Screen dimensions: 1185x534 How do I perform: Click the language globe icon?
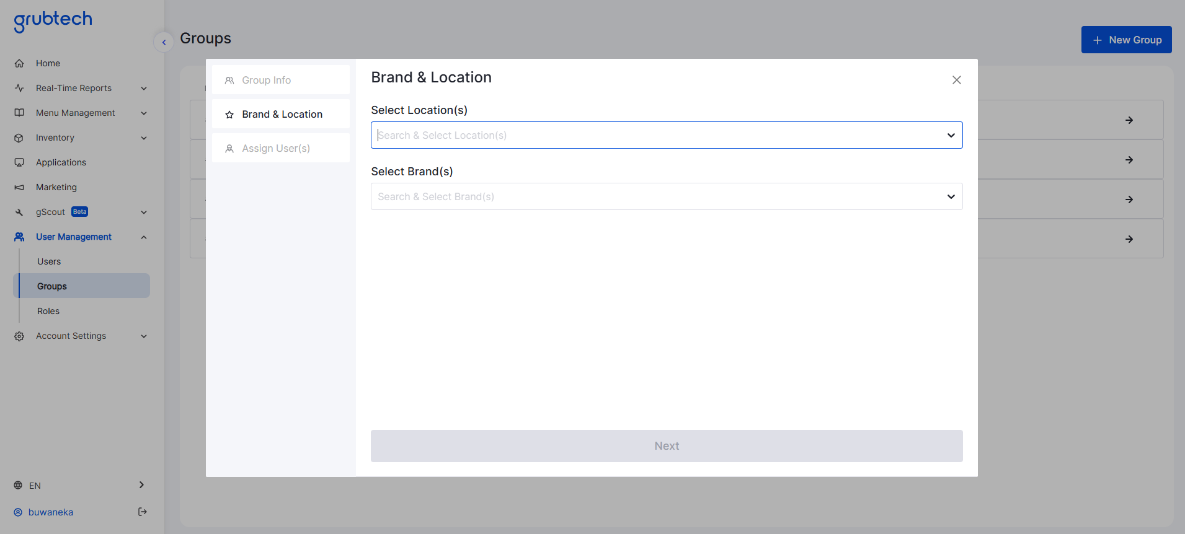click(18, 485)
